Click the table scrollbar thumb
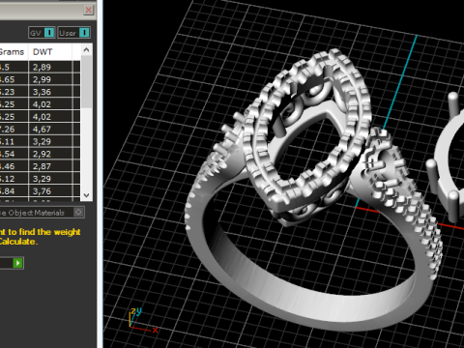Viewport: 464px width, 348px height. (x=86, y=82)
